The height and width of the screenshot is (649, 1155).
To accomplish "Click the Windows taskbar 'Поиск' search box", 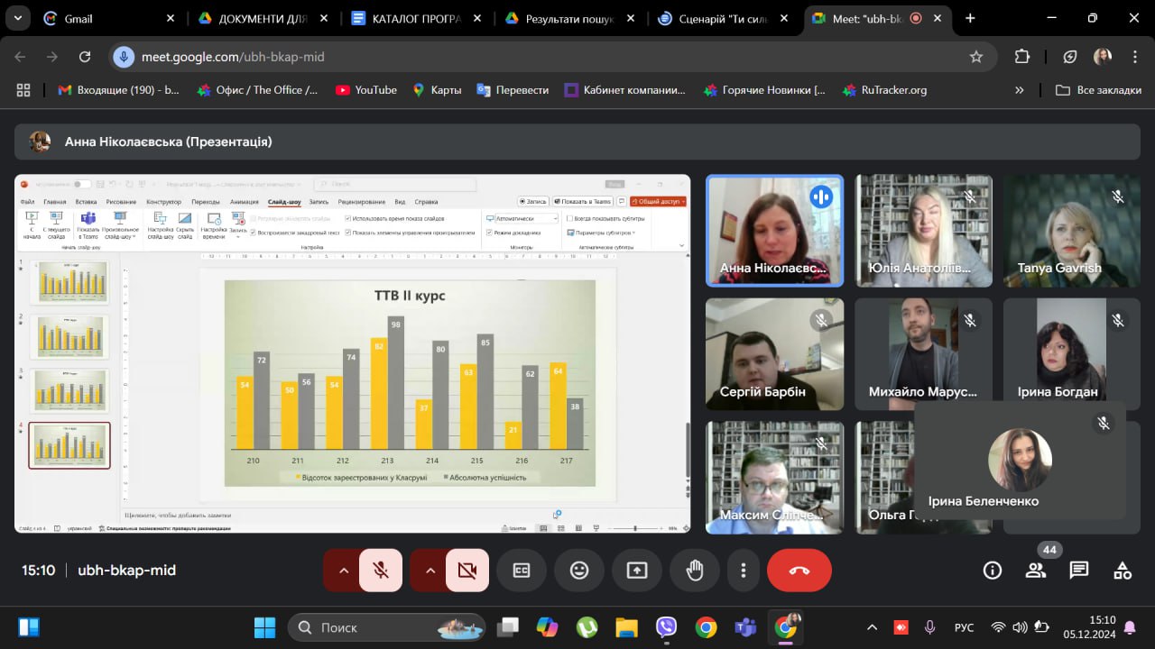I will click(386, 627).
